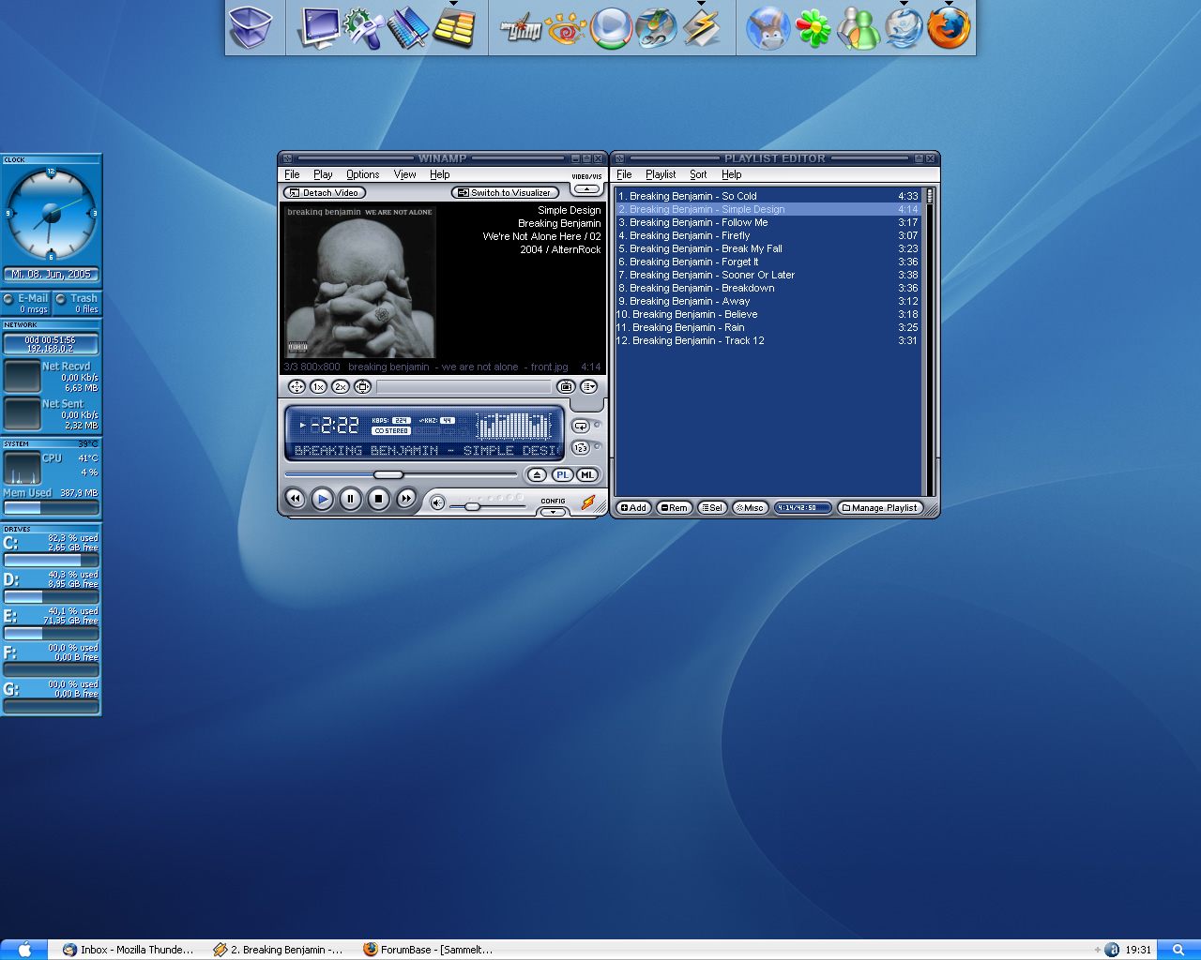Screen dimensions: 1201x960
Task: Open the video misc options dropdown icon
Action: [588, 386]
